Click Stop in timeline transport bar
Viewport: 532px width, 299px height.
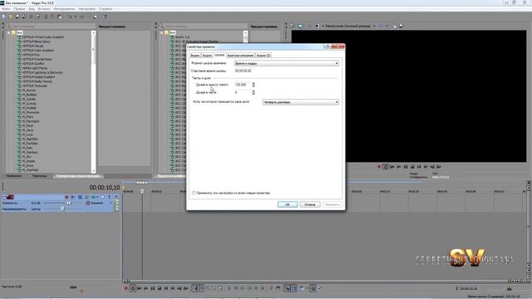[x=159, y=288]
